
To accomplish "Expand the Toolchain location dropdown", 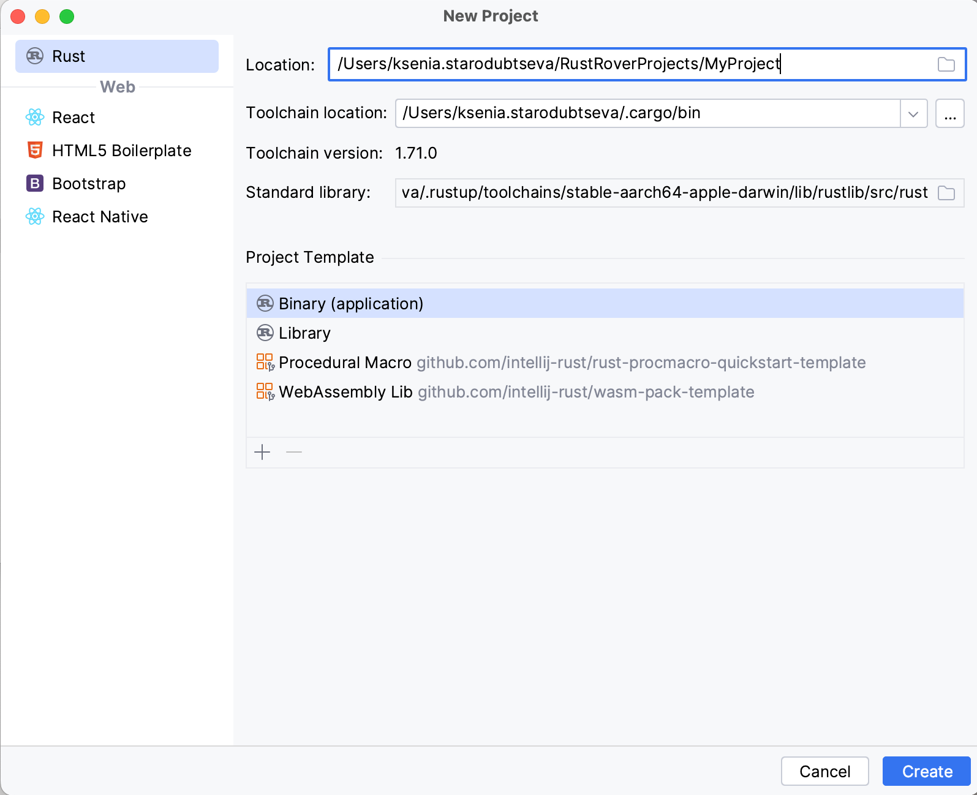I will (x=913, y=114).
